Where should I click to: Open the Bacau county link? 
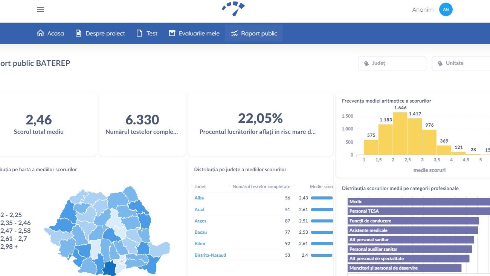(201, 232)
